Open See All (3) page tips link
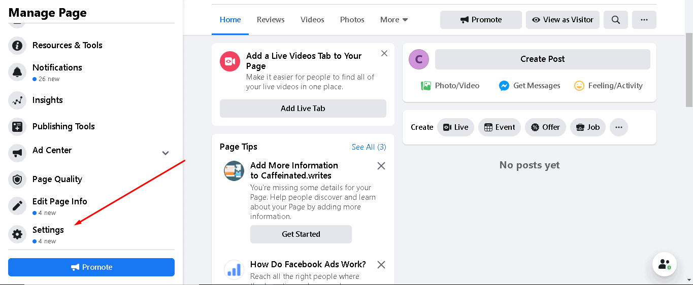 coord(369,147)
